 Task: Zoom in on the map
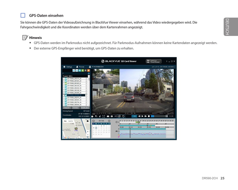pyautogui.click(x=88, y=131)
